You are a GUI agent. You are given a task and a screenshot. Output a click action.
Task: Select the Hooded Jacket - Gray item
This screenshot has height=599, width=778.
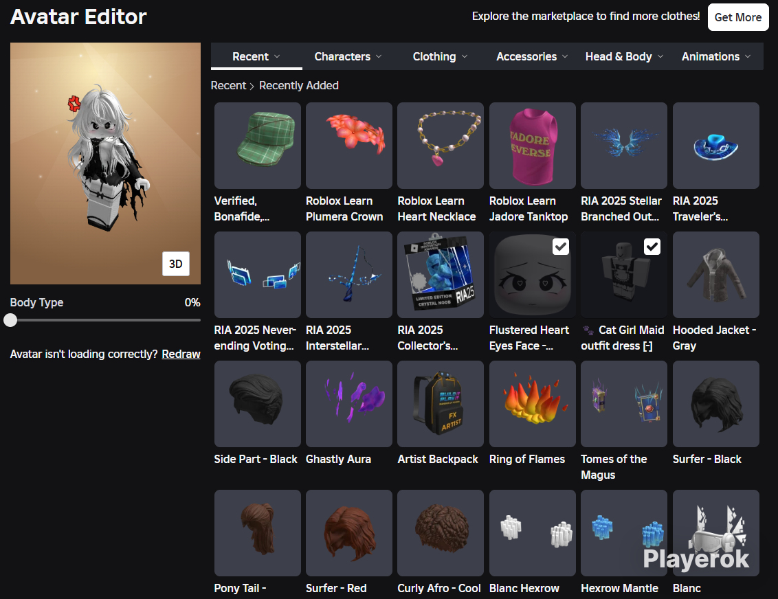tap(715, 275)
